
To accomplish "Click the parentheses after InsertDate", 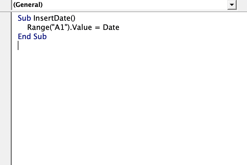I will tap(73, 18).
